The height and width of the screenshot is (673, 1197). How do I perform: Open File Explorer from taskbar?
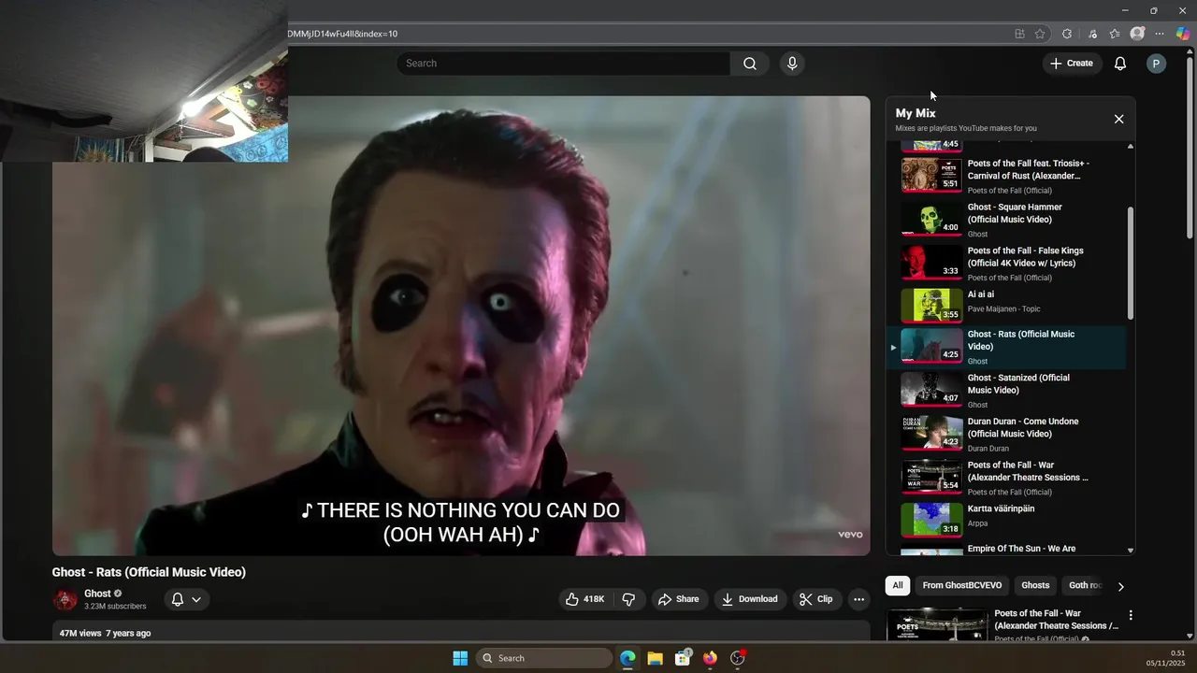[x=655, y=658]
